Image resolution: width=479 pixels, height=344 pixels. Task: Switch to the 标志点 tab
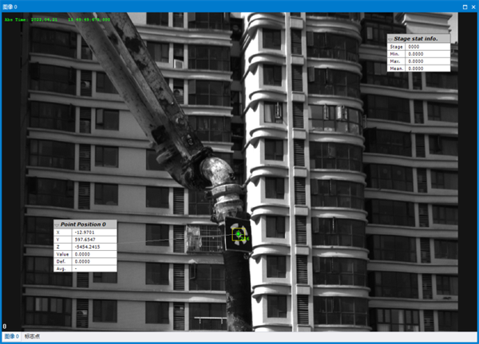(33, 337)
